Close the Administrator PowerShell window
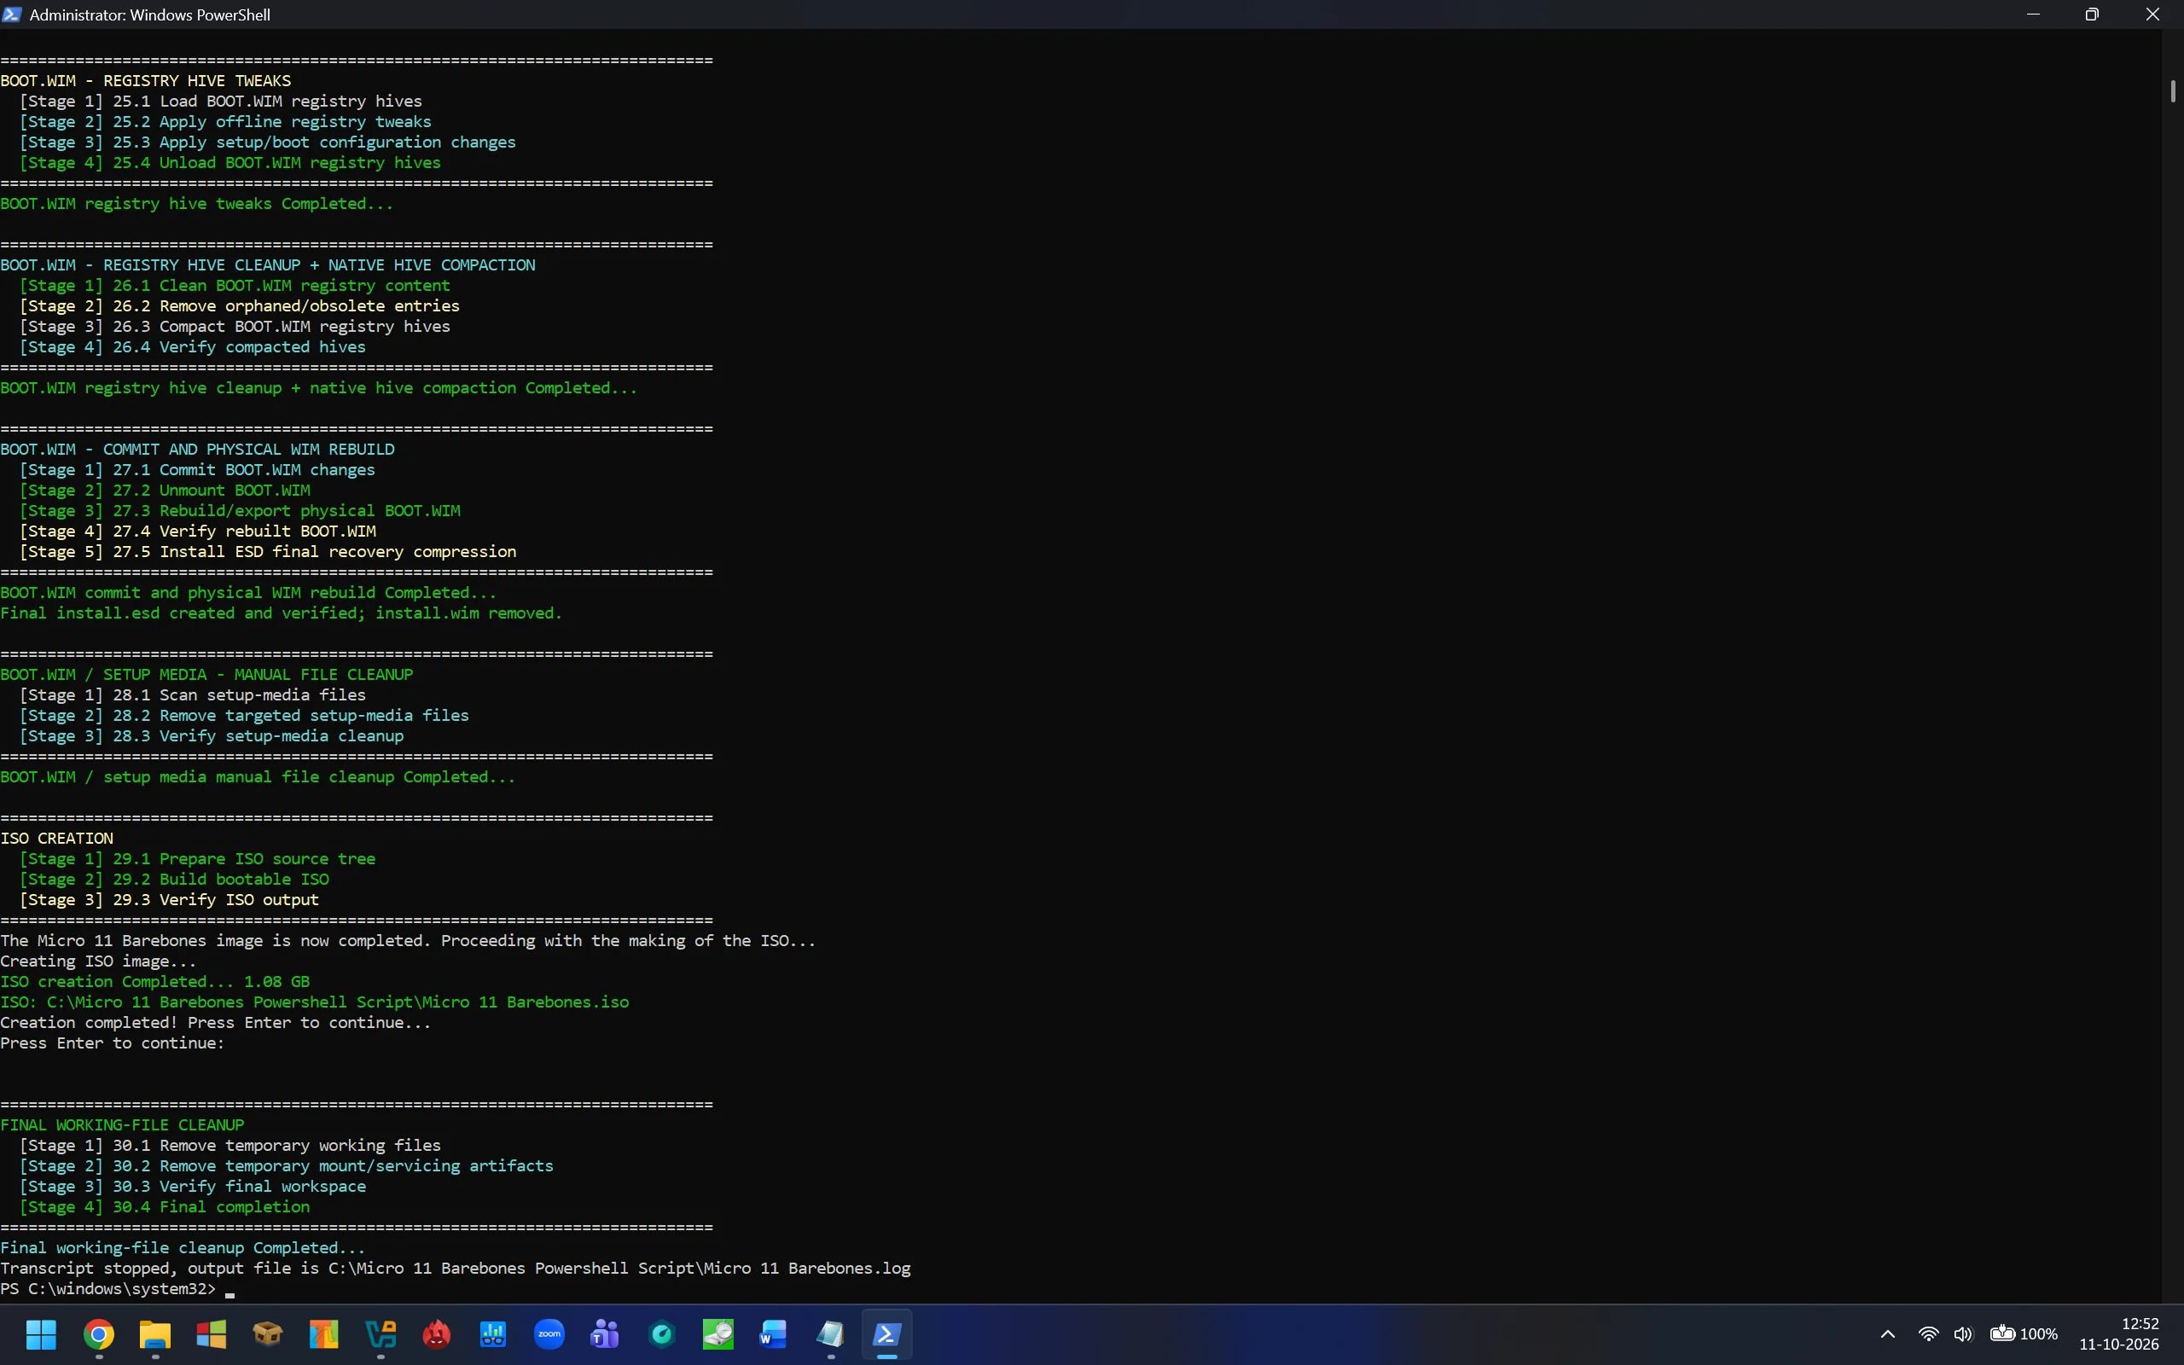 pos(2152,15)
